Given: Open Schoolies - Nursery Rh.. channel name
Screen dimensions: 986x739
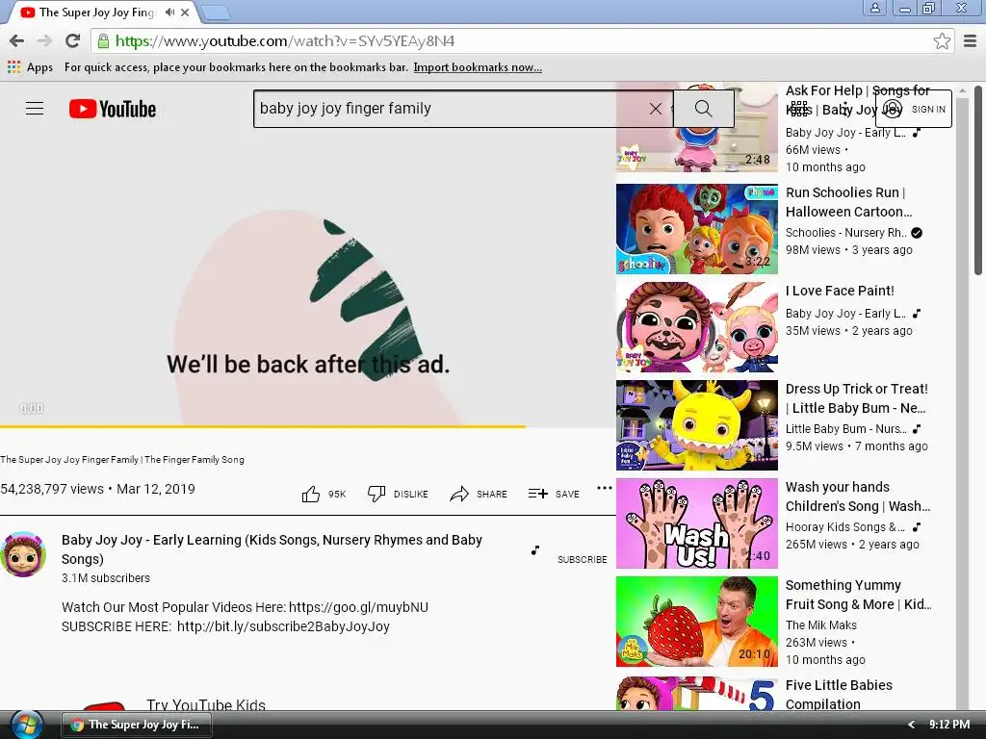Looking at the screenshot, I should 845,233.
